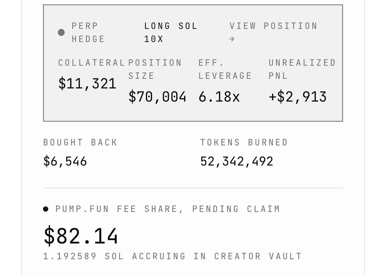Click the $82.14 pending claim amount
Screen dimensions: 386x275
coord(81,236)
